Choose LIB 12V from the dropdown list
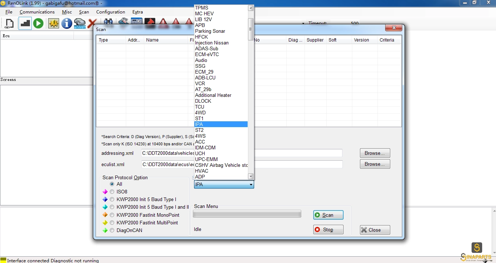 tap(221, 19)
